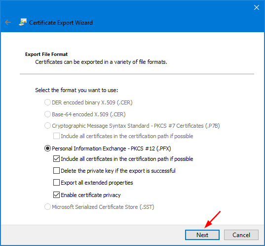This screenshot has width=265, height=246.
Task: Click the Certificate Export Wizard title text
Action: (x=61, y=23)
